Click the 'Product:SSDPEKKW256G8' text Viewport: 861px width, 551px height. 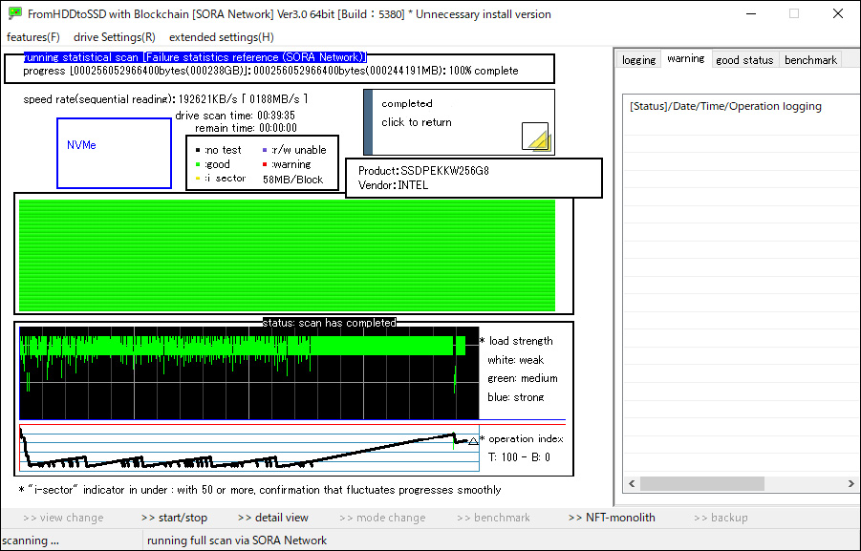pos(423,171)
